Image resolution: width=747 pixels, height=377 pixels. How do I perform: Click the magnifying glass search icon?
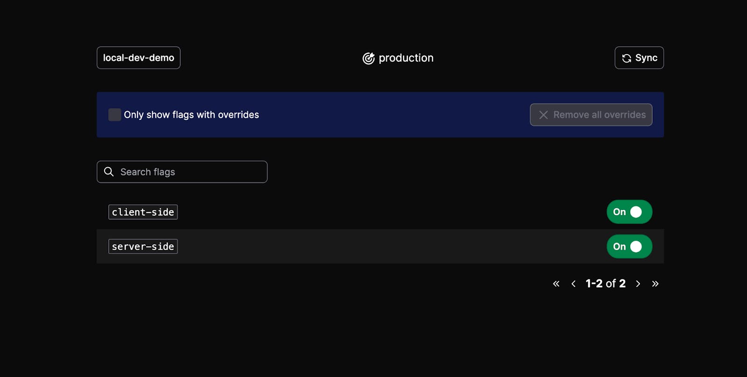pyautogui.click(x=109, y=172)
